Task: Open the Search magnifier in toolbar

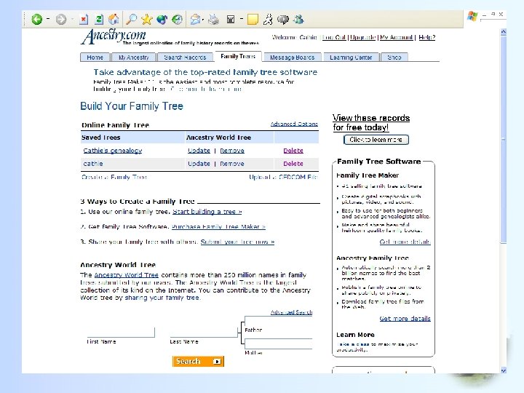Action: pyautogui.click(x=131, y=20)
